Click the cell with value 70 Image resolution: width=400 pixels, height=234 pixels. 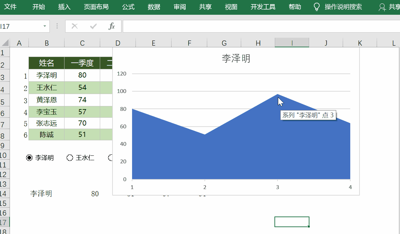(82, 123)
